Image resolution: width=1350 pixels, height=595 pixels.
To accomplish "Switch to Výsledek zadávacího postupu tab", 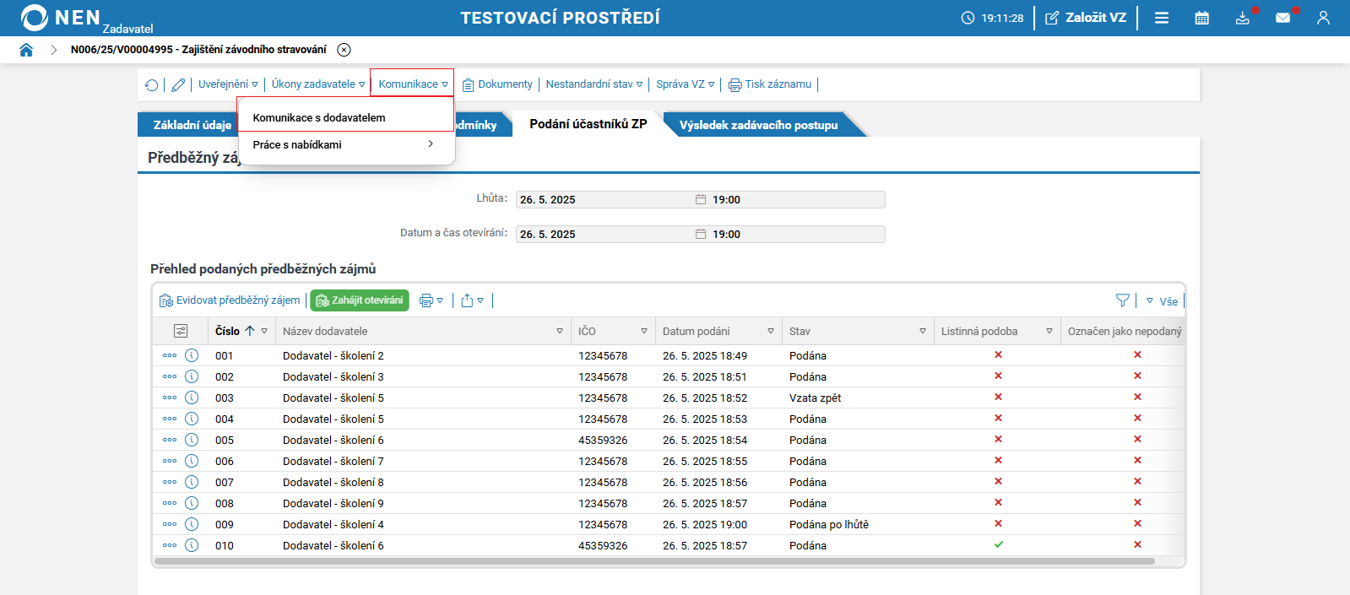I will tap(759, 125).
